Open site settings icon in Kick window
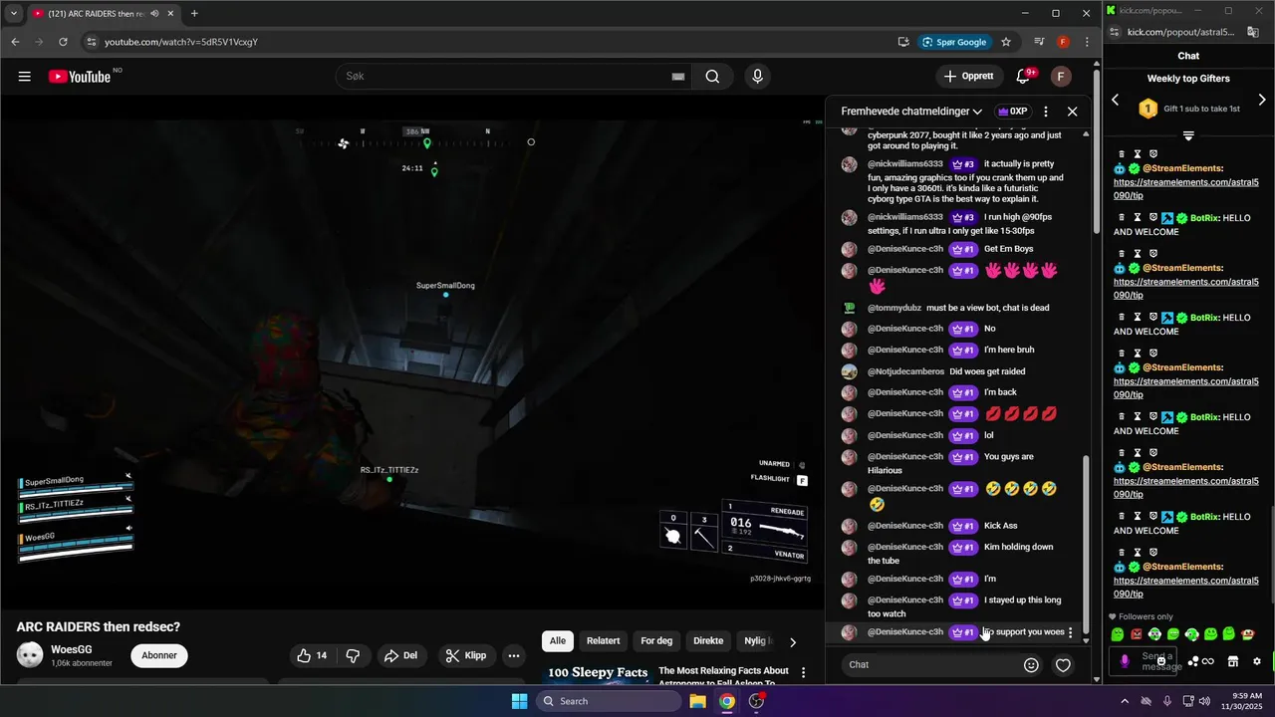Viewport: 1275px width, 717px height. 1115,32
